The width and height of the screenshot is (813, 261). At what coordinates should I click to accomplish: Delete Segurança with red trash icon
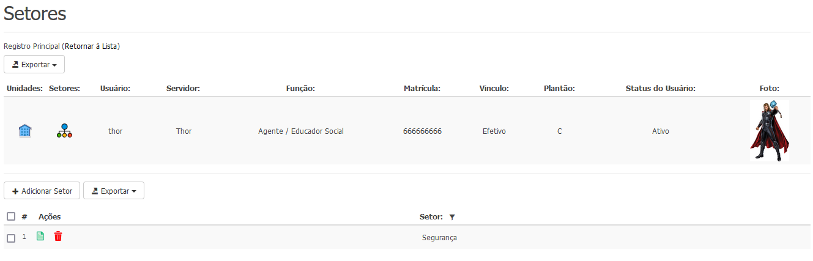pos(58,236)
